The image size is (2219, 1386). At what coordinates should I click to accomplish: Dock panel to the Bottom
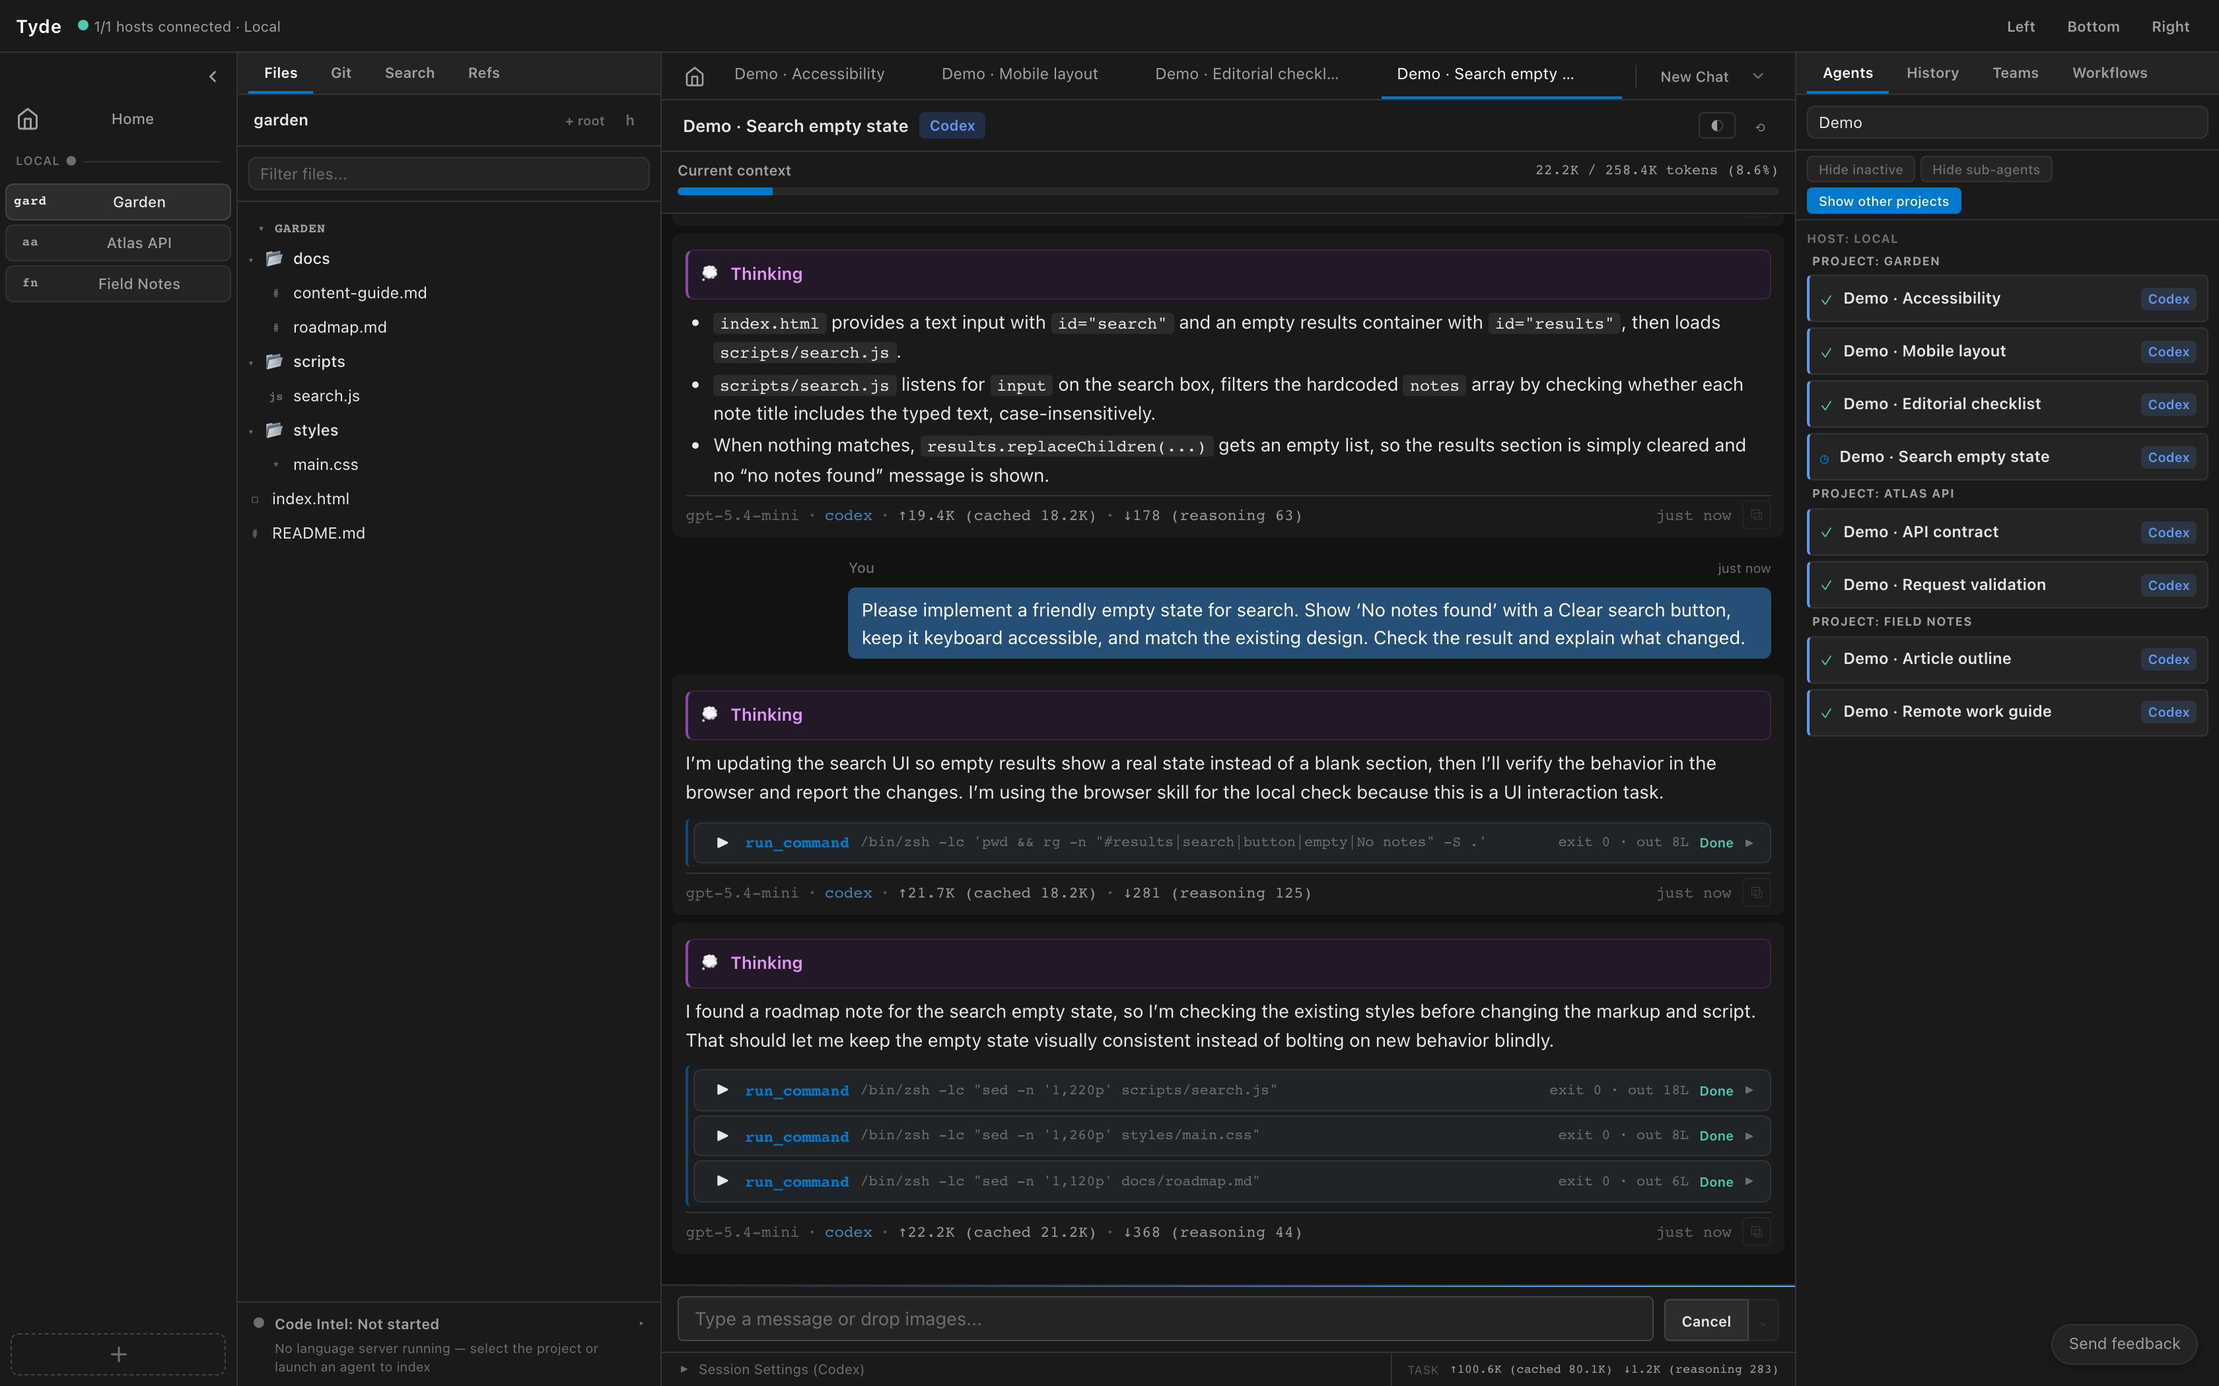click(x=2092, y=26)
